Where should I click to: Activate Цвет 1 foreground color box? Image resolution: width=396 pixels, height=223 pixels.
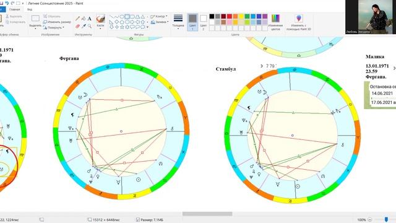(x=192, y=22)
